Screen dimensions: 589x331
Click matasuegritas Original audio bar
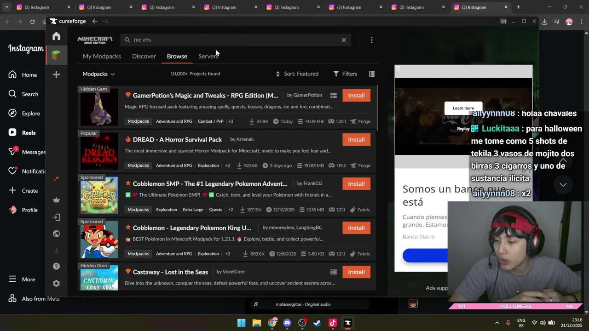tap(309, 304)
